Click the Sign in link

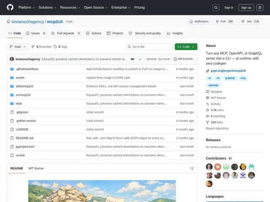pos(229,8)
